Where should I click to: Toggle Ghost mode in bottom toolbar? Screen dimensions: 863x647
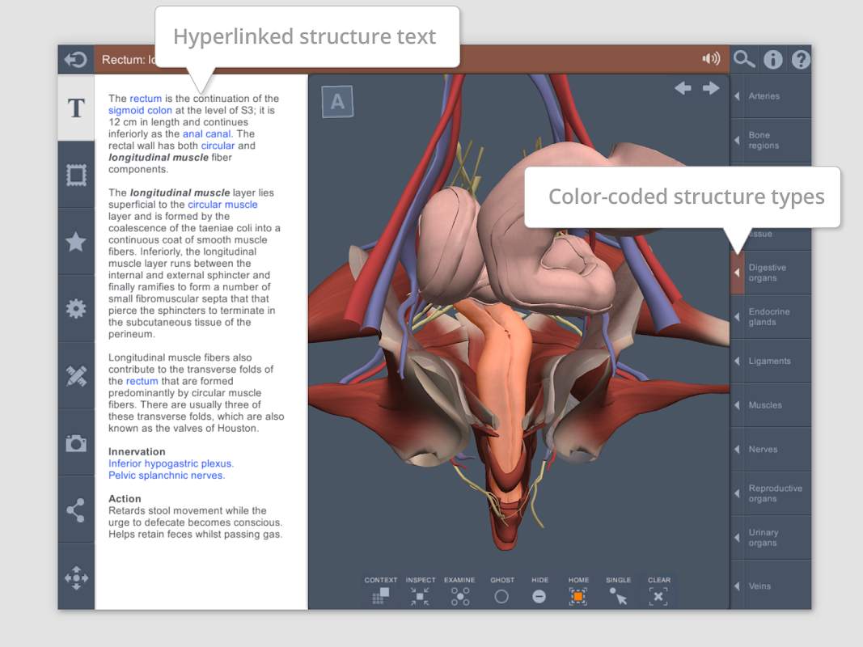501,597
